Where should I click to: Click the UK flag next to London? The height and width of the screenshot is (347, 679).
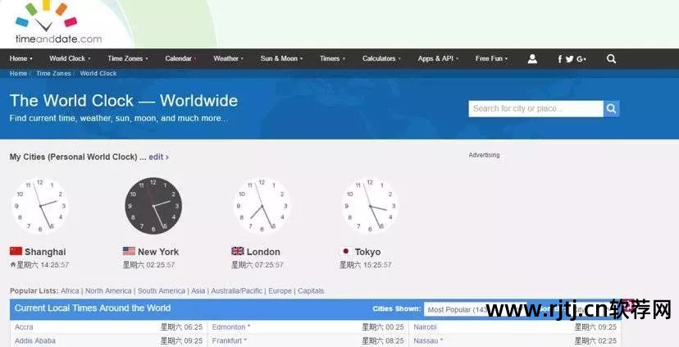click(237, 251)
